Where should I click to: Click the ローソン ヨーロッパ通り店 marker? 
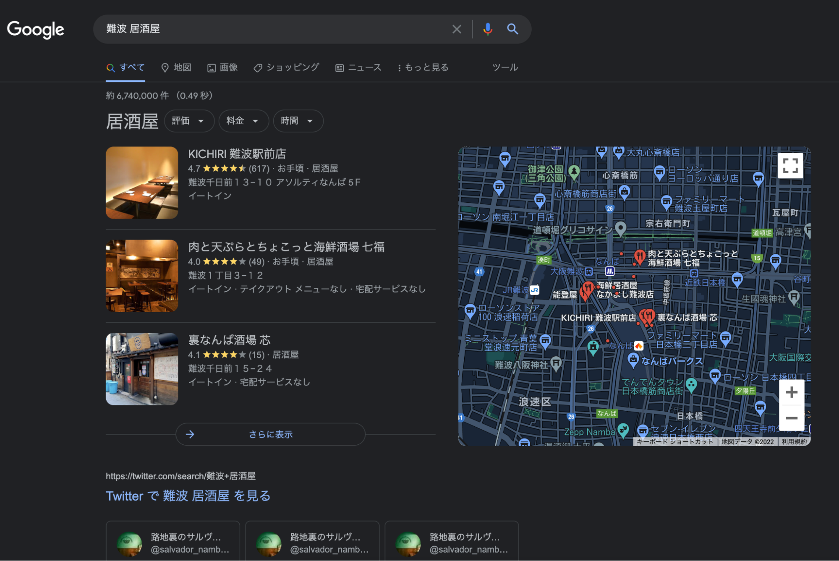pyautogui.click(x=659, y=172)
